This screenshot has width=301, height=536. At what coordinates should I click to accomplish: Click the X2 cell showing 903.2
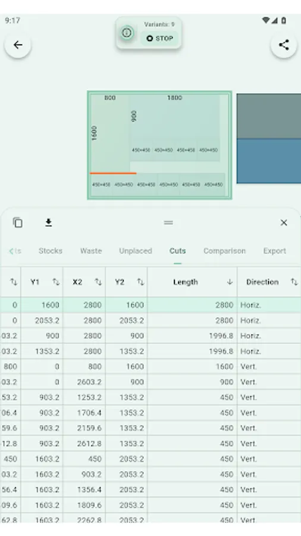click(x=84, y=474)
